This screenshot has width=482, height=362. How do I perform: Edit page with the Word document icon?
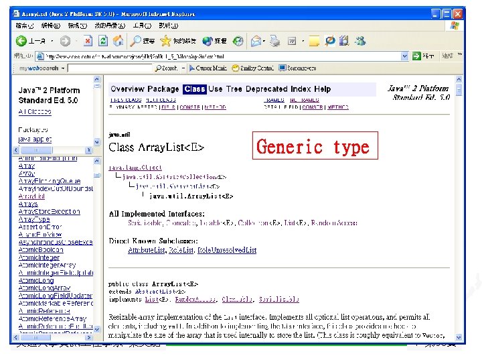click(x=292, y=41)
